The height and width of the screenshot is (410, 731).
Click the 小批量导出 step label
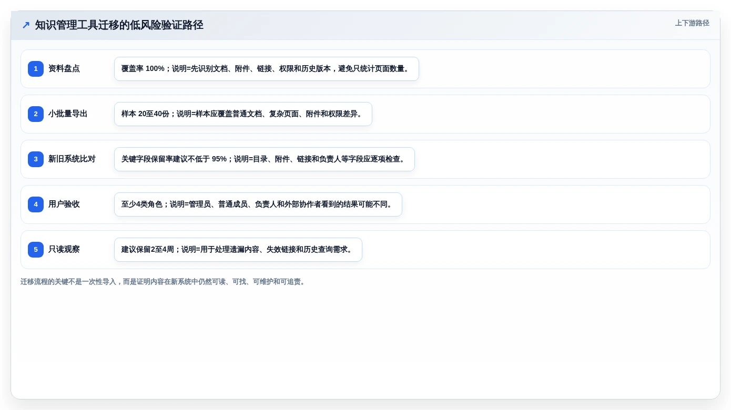pyautogui.click(x=68, y=114)
